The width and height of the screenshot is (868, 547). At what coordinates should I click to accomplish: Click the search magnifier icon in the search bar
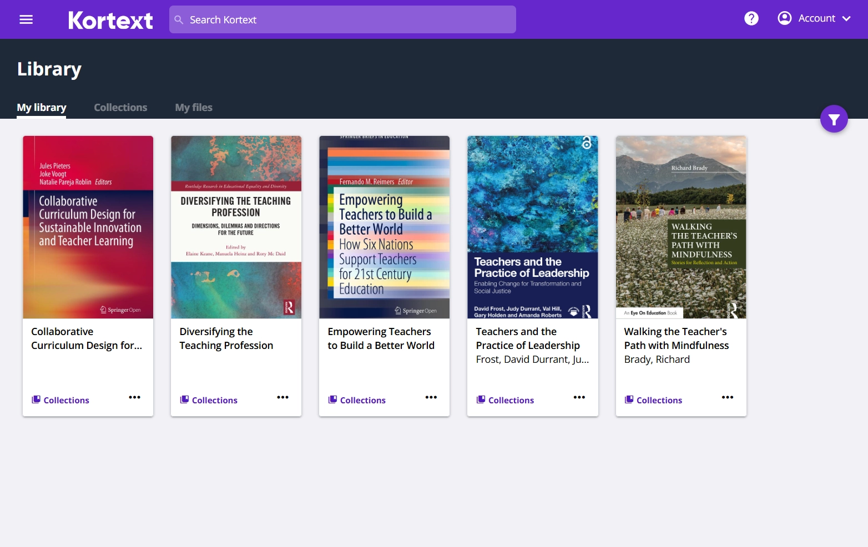point(179,19)
